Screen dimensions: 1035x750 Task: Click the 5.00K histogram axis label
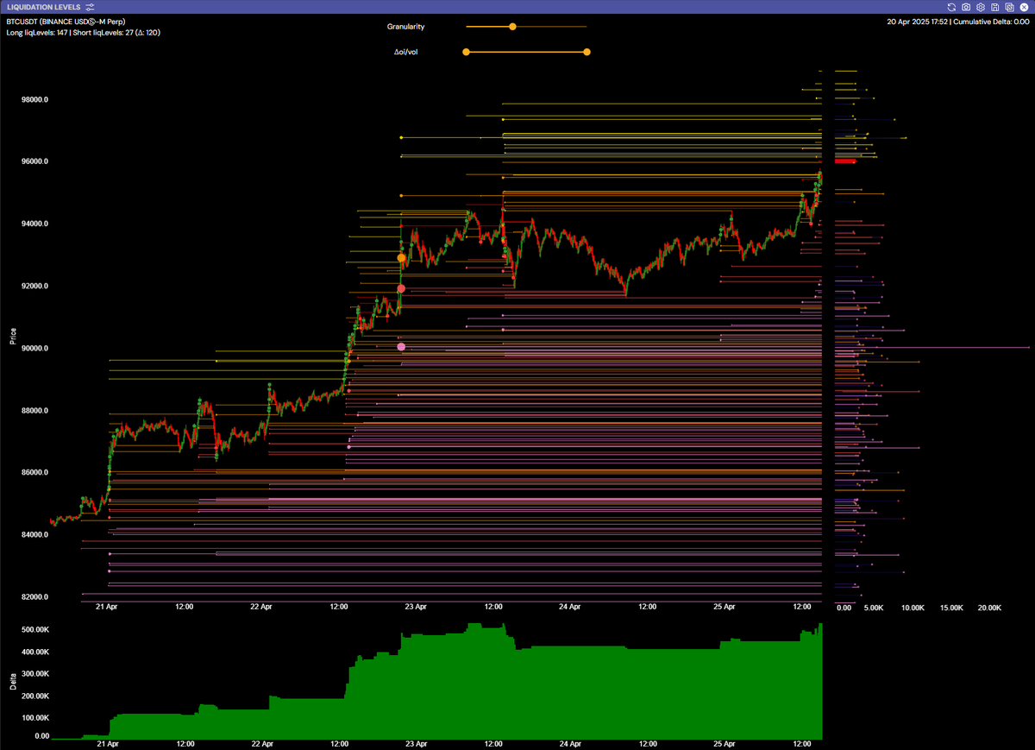pyautogui.click(x=874, y=608)
